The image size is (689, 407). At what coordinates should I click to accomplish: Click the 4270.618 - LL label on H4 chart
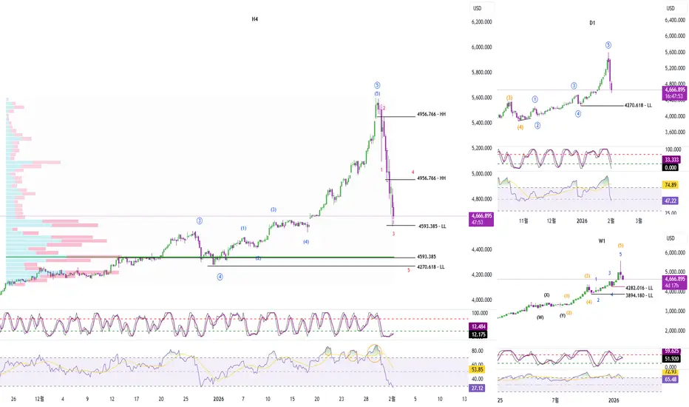(430, 266)
